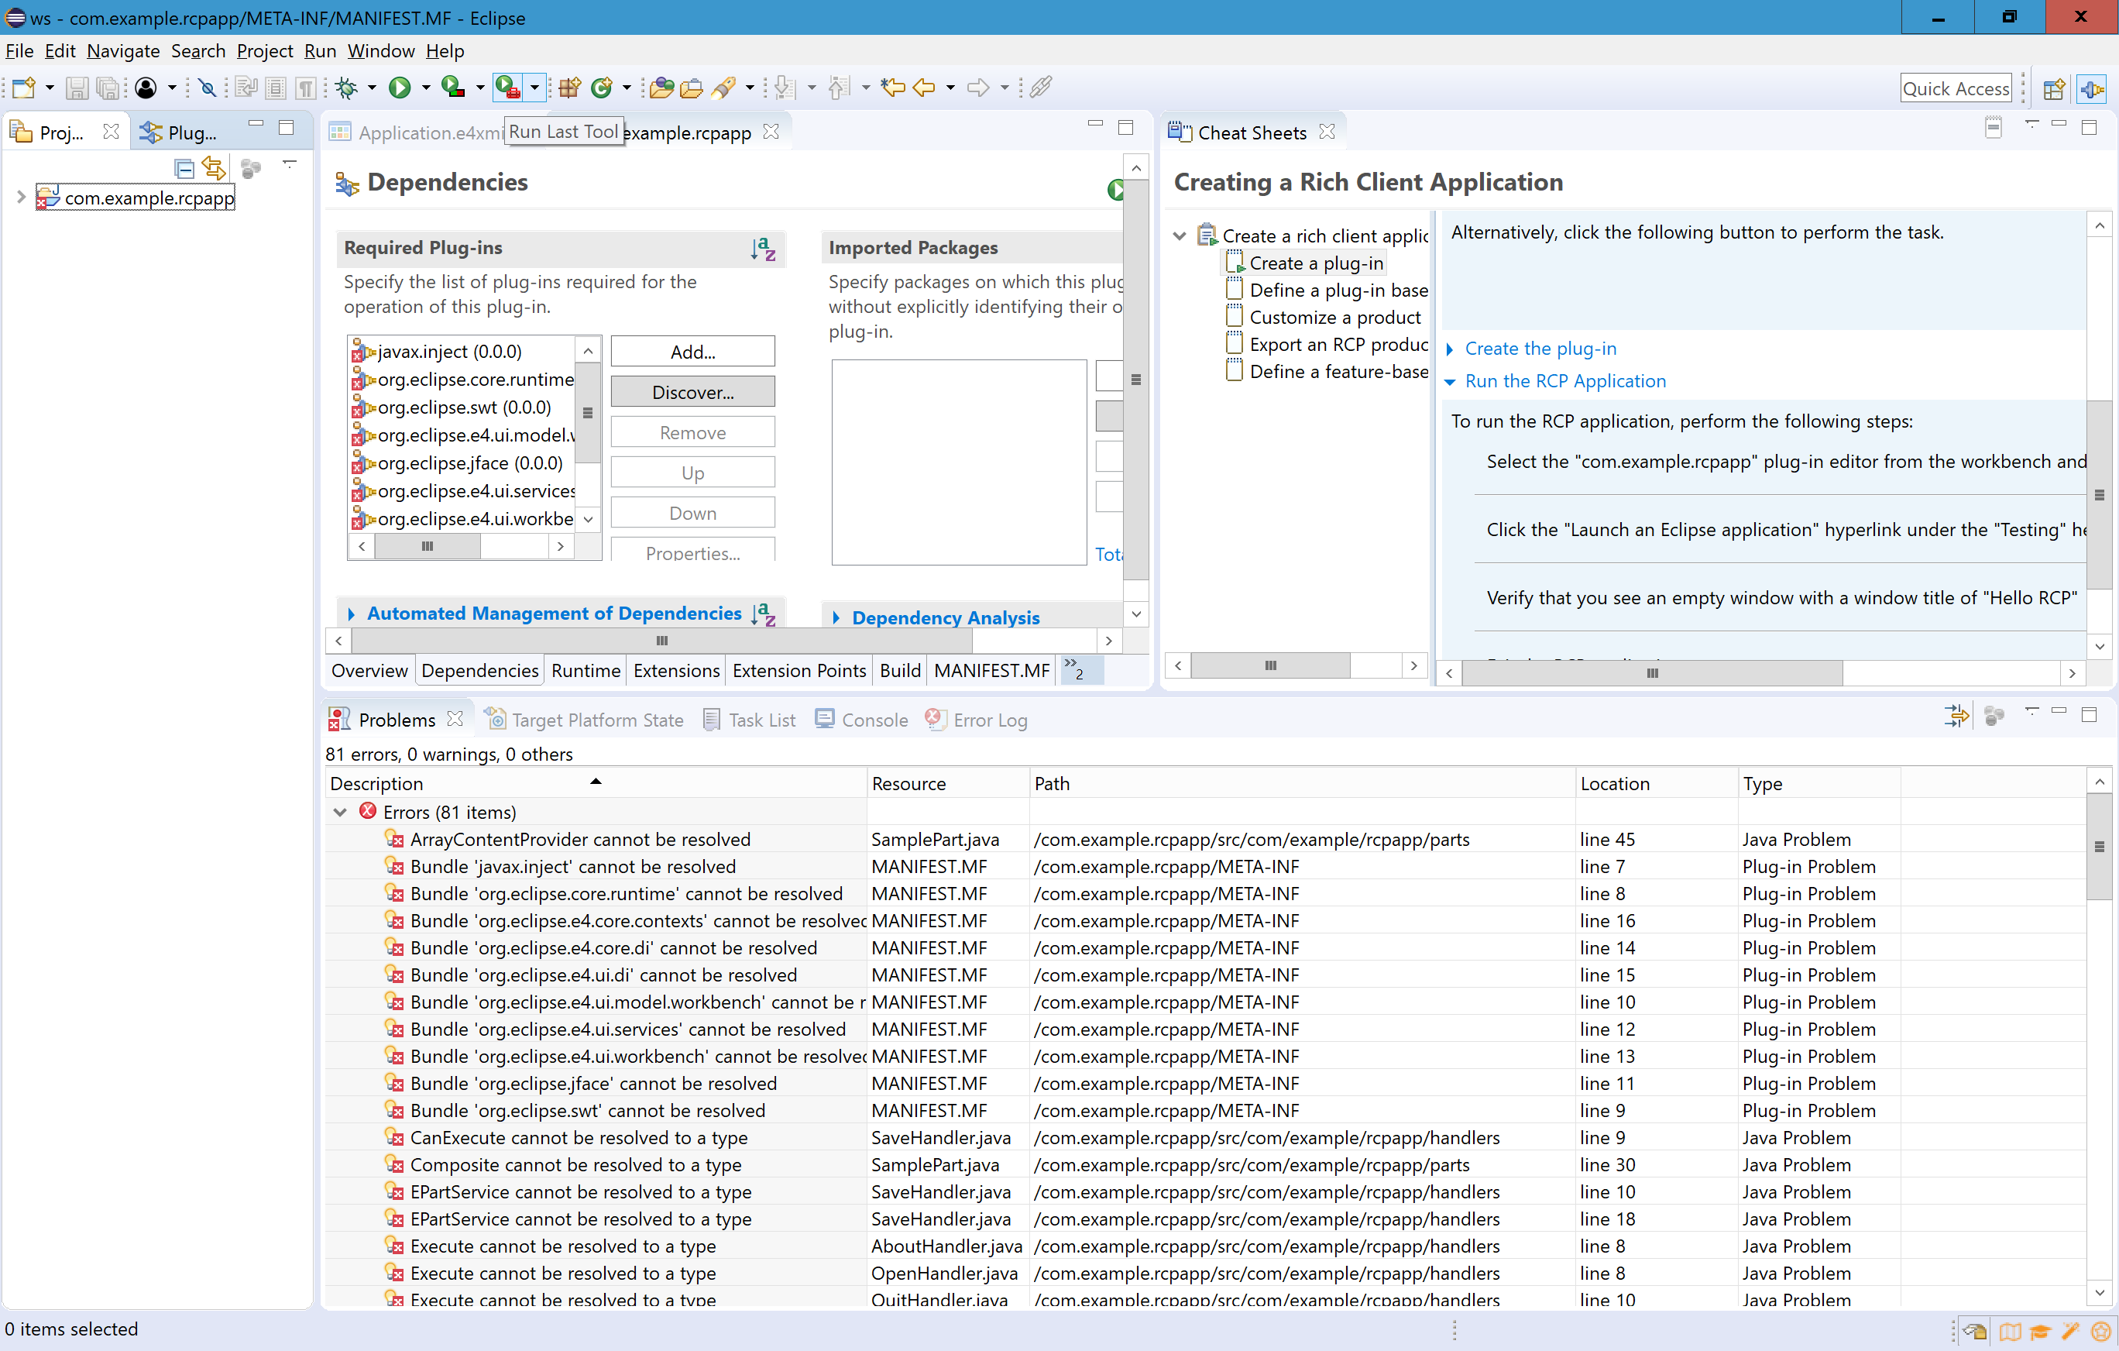
Task: Click the Last Edit Location arrow icon
Action: pyautogui.click(x=893, y=87)
